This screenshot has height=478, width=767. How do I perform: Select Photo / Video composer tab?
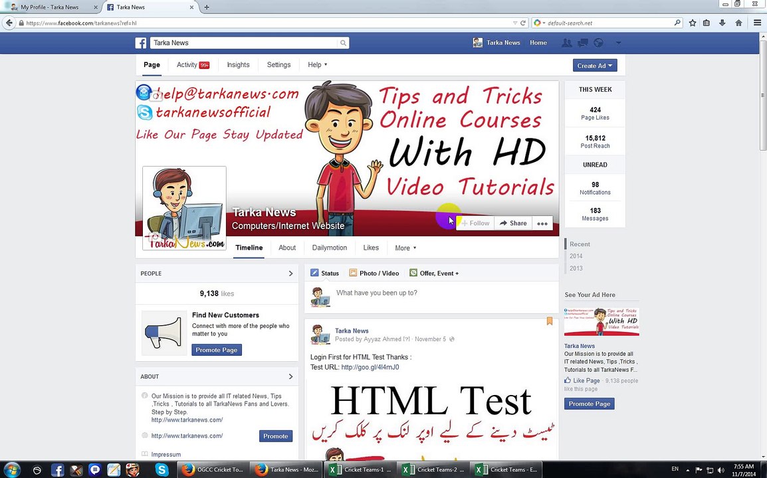point(374,274)
